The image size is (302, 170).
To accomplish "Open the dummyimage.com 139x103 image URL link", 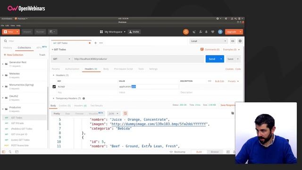I will [159, 124].
